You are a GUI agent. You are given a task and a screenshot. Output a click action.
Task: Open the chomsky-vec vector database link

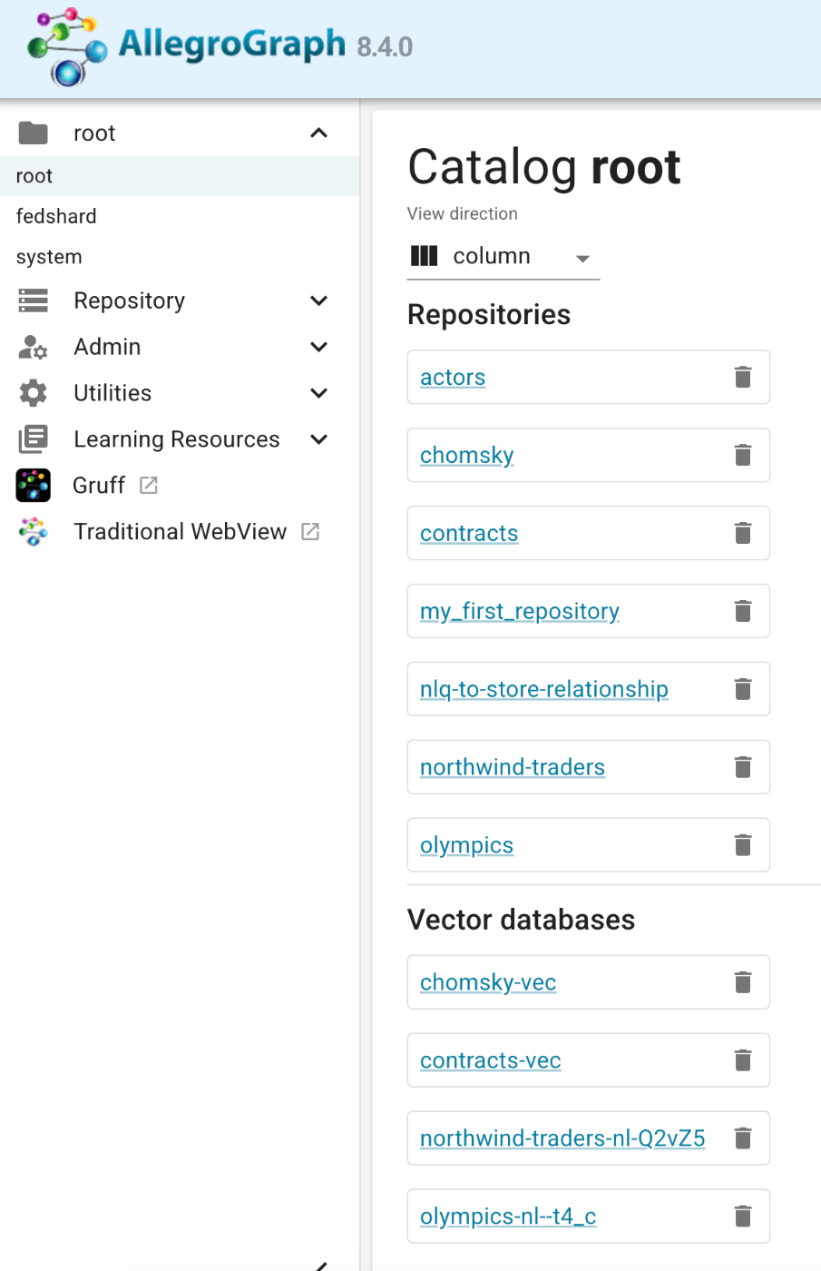(488, 982)
